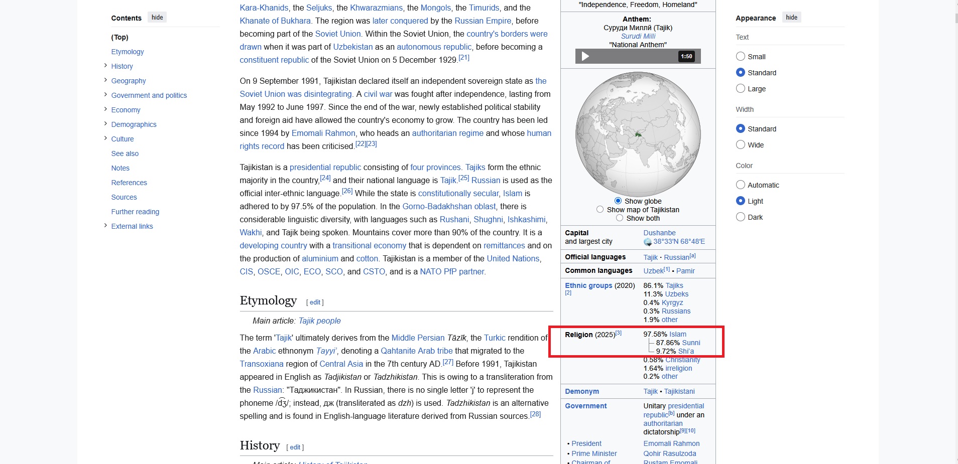Open the United Nations link

513,258
